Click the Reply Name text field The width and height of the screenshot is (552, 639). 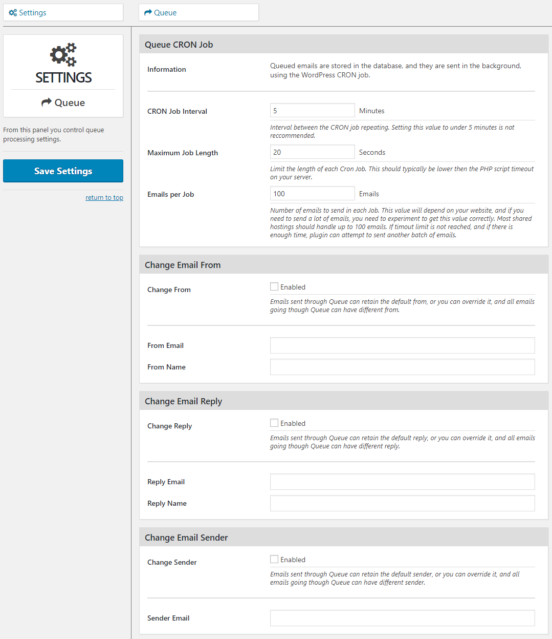(402, 503)
